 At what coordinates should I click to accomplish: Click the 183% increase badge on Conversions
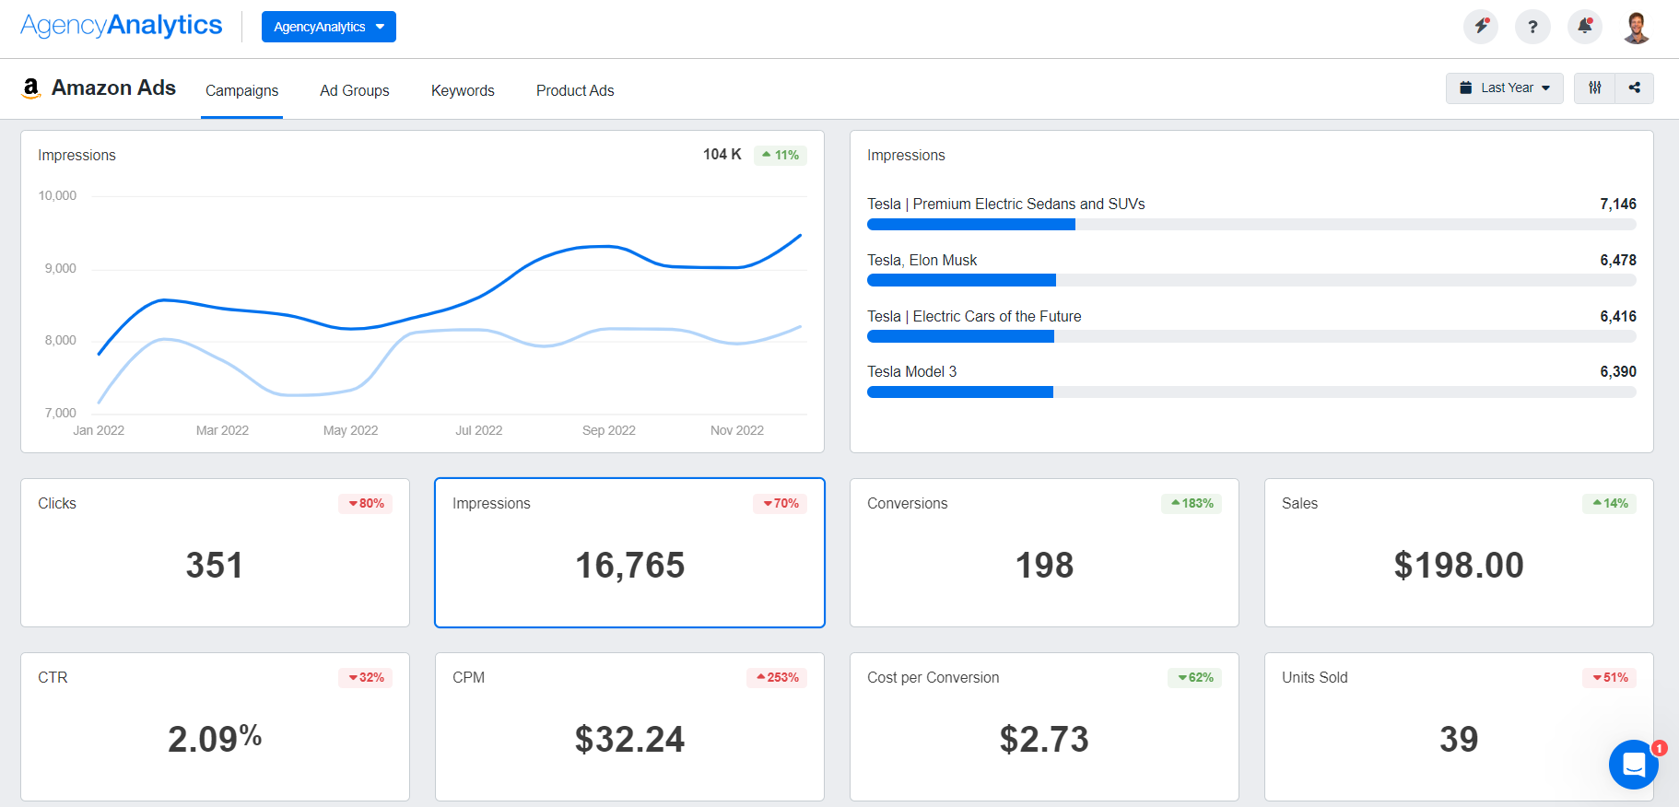click(1192, 503)
